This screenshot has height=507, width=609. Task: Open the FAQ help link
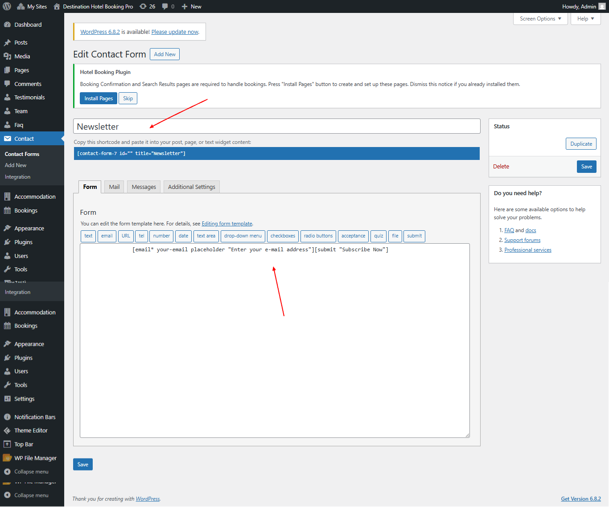509,230
